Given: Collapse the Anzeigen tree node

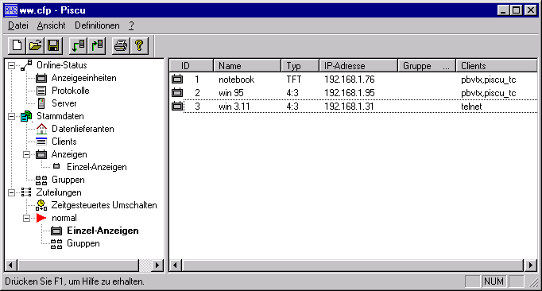Looking at the screenshot, I should [26, 154].
